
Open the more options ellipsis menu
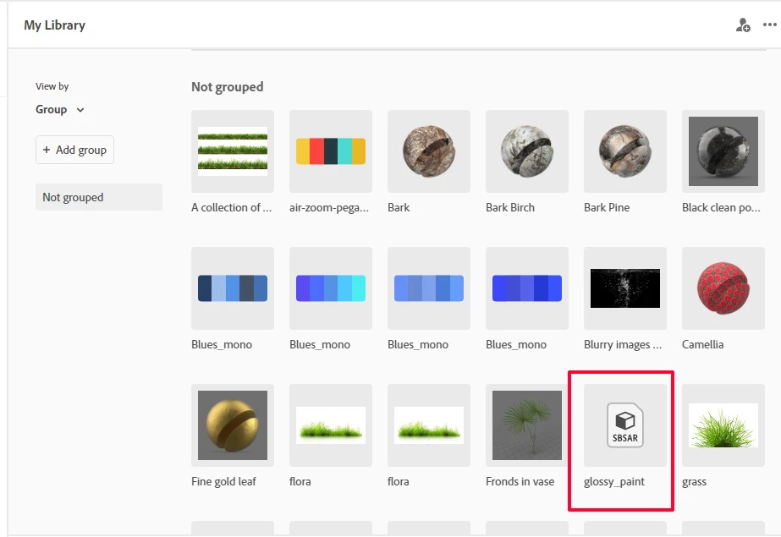(769, 25)
